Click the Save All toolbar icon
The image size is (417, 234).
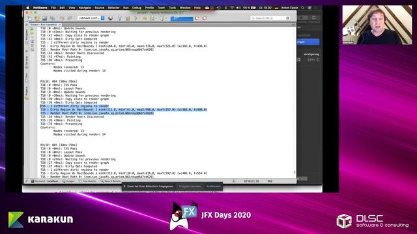coord(52,18)
